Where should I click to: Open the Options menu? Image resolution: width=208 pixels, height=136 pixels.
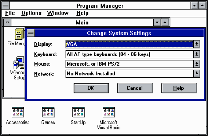tap(32, 13)
